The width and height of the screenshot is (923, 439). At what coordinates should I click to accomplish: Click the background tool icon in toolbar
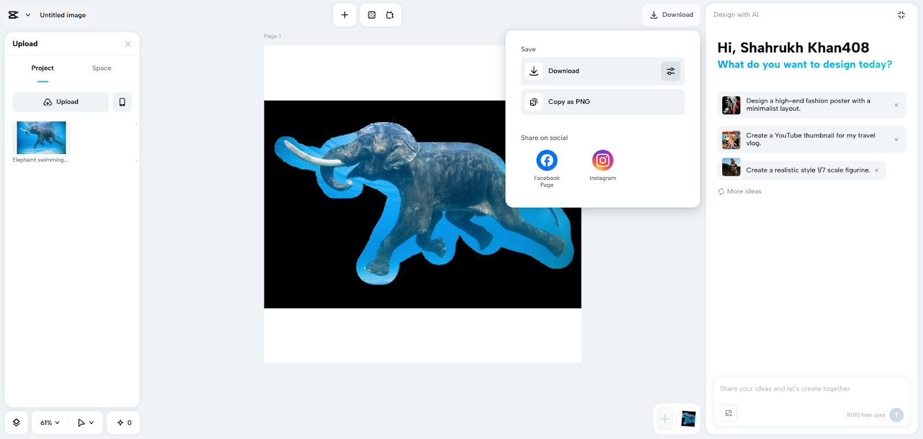click(372, 15)
